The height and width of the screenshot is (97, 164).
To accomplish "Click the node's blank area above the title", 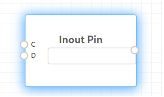I will (81, 25).
